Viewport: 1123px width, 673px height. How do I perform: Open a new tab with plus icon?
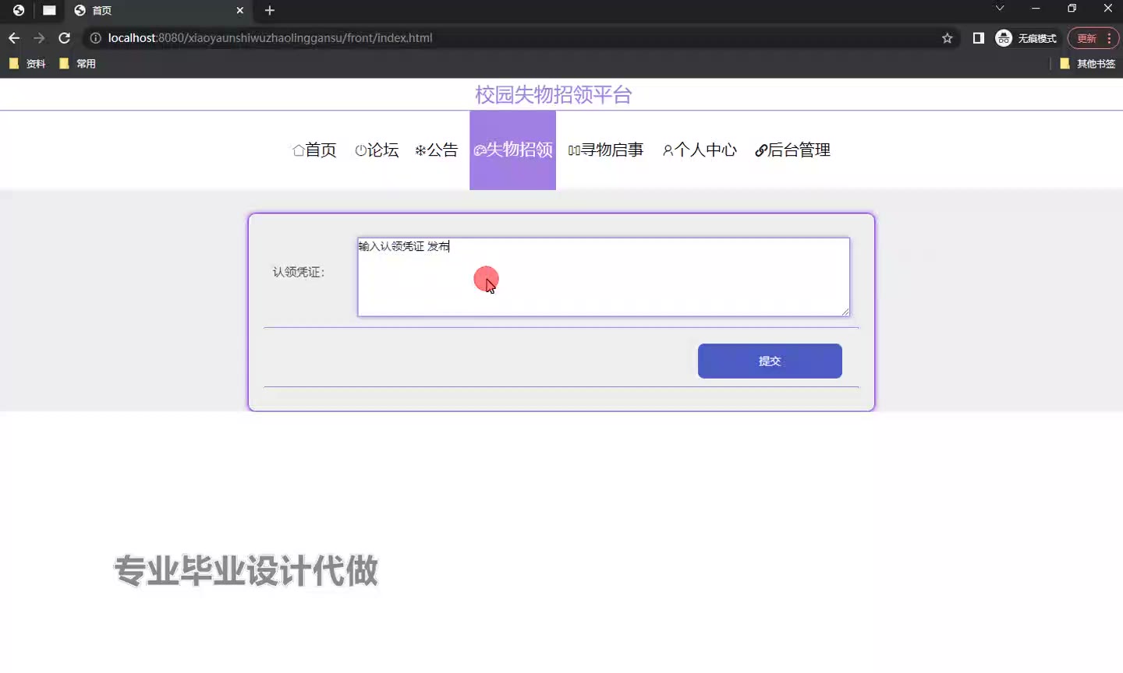270,10
